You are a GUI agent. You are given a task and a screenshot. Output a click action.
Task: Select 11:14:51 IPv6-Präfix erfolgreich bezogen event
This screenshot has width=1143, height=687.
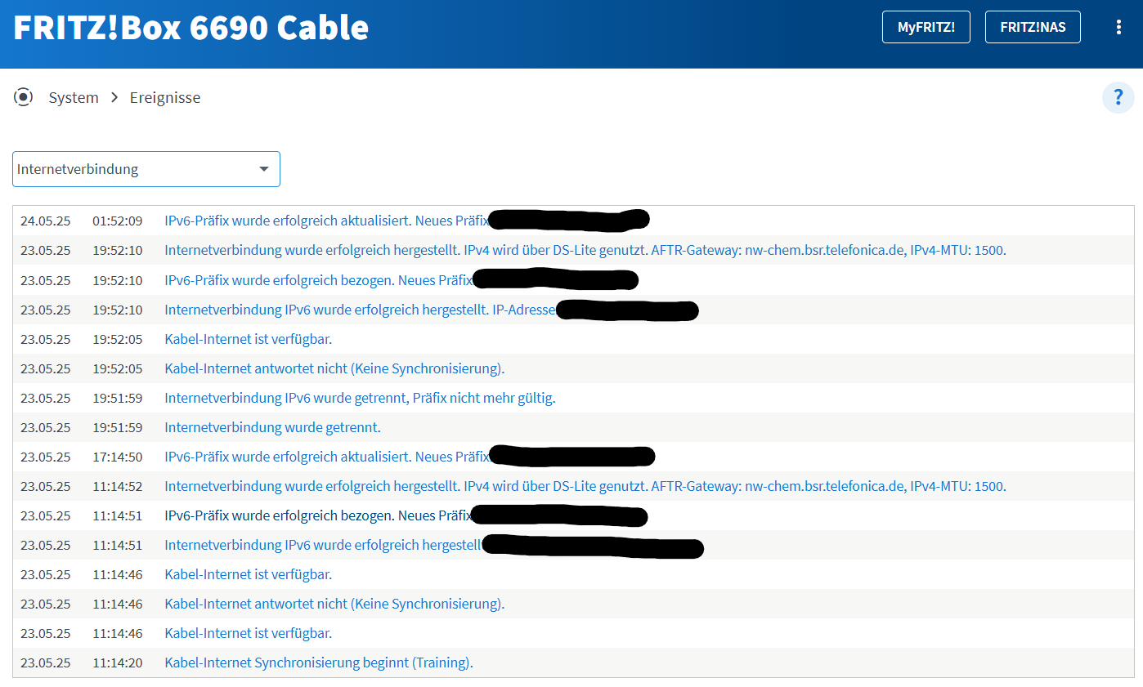[319, 515]
